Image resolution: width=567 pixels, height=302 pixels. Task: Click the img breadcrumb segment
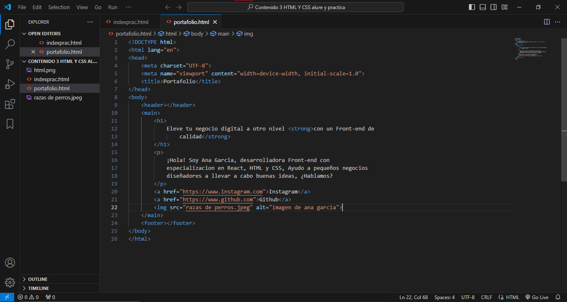click(245, 34)
